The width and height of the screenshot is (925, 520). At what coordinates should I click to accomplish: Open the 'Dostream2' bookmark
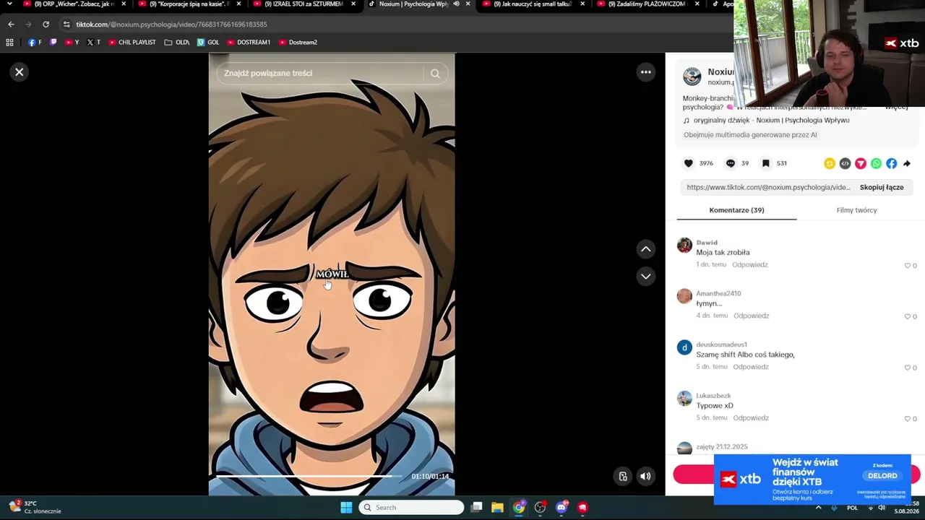pos(298,43)
